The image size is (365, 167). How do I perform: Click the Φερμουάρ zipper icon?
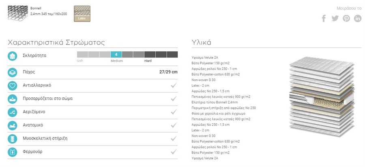coord(12,152)
